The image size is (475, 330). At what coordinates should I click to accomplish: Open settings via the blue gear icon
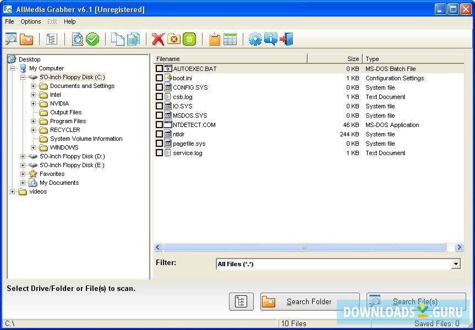(255, 40)
